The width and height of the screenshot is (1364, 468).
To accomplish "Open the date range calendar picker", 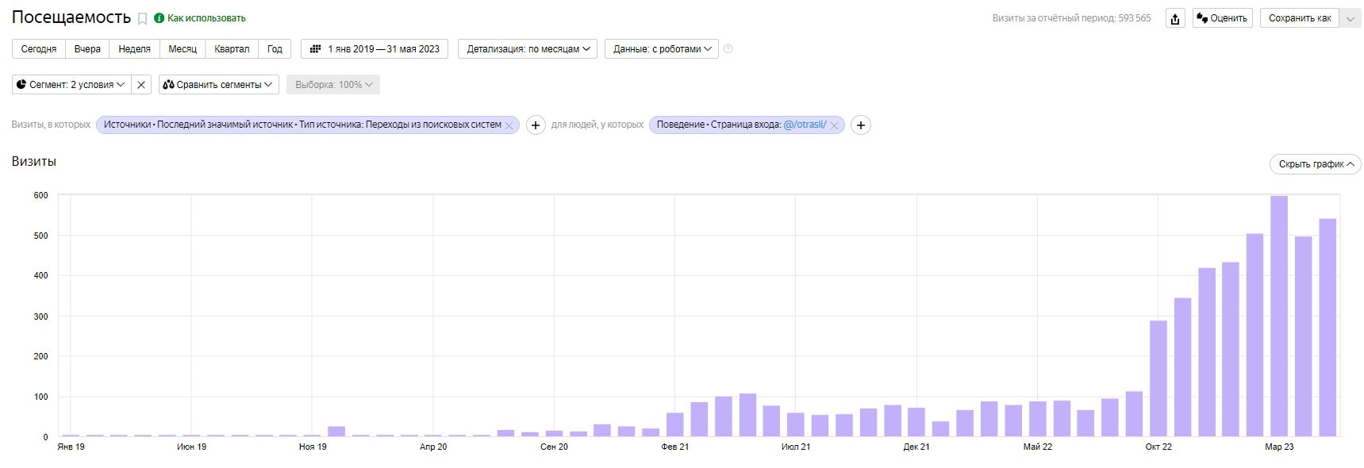I will 375,49.
